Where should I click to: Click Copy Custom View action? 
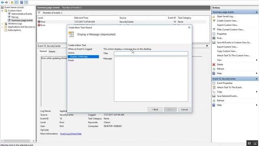point(227,51)
